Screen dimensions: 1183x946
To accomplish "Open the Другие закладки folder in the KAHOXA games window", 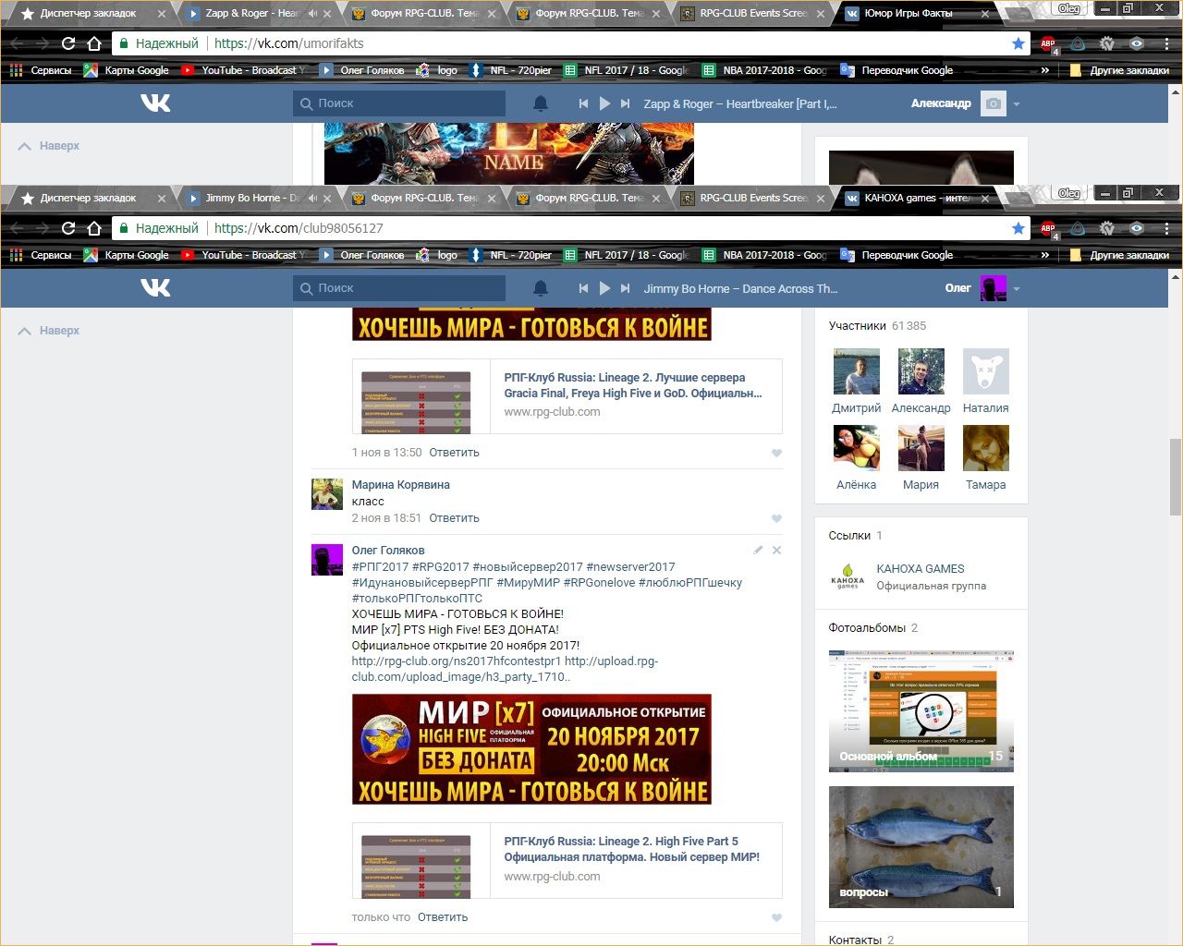I will 1118,255.
